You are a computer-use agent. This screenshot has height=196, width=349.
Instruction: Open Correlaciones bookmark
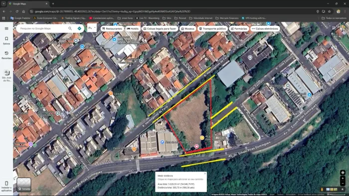tap(102, 18)
